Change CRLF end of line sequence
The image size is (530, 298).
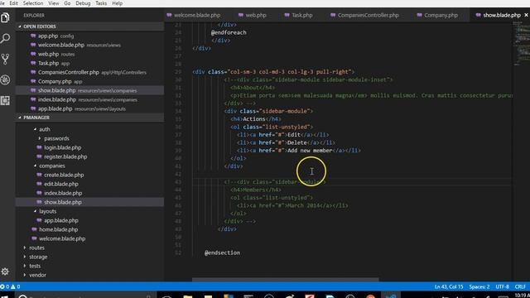[x=520, y=287]
